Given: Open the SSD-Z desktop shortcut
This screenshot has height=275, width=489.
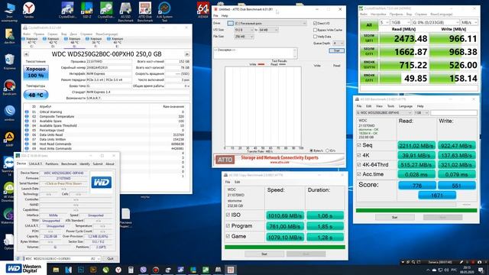Looking at the screenshot, I should 86,11.
